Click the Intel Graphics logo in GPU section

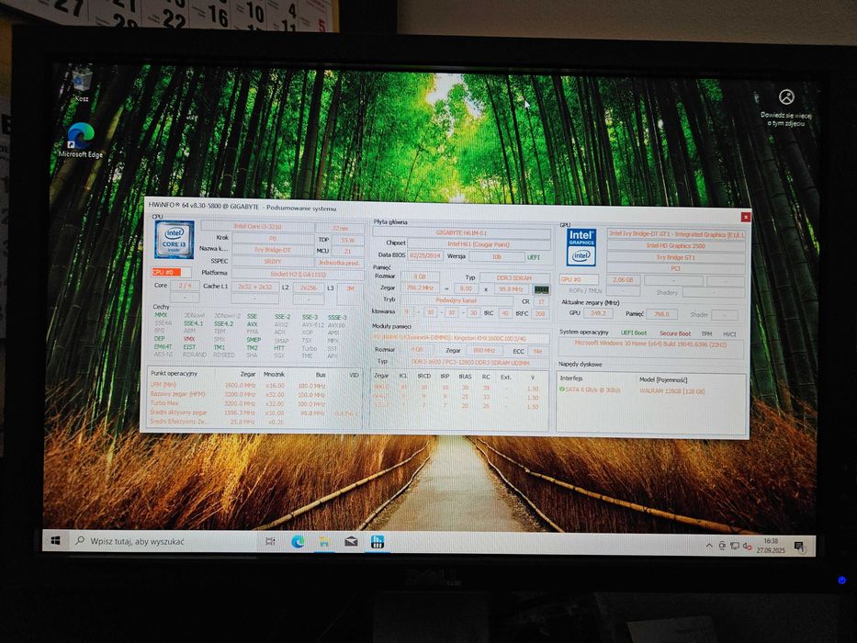coord(581,247)
